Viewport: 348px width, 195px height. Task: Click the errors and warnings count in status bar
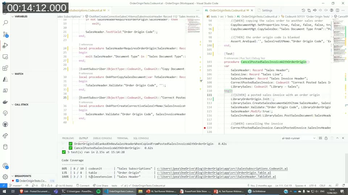tap(47, 186)
